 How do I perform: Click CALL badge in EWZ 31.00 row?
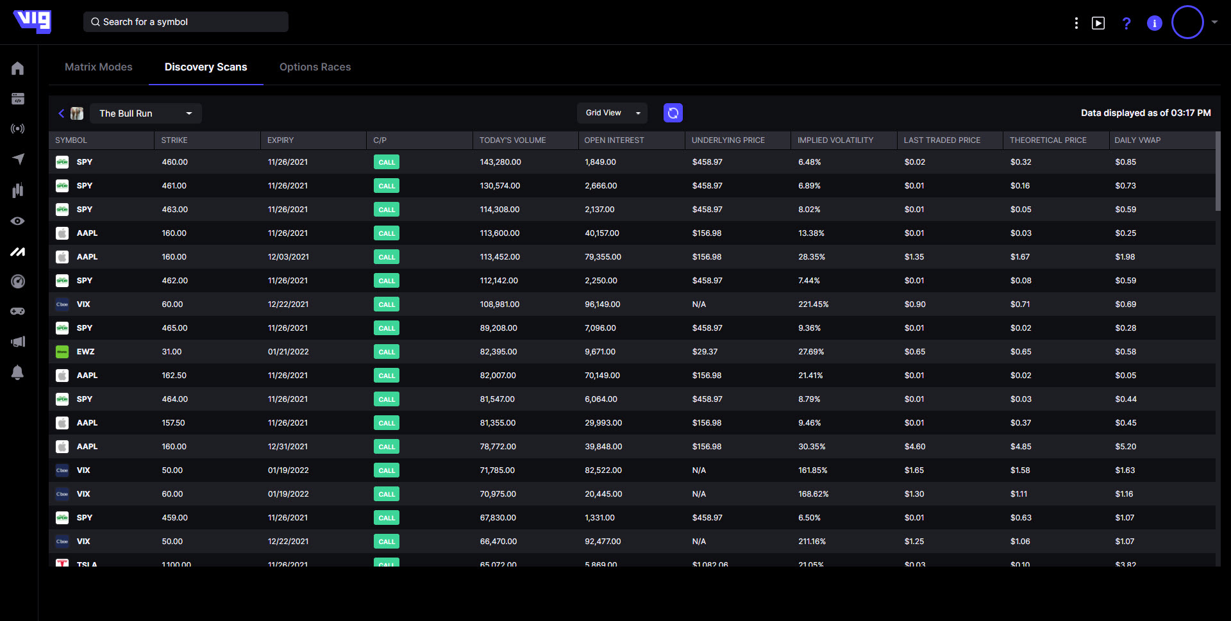387,352
